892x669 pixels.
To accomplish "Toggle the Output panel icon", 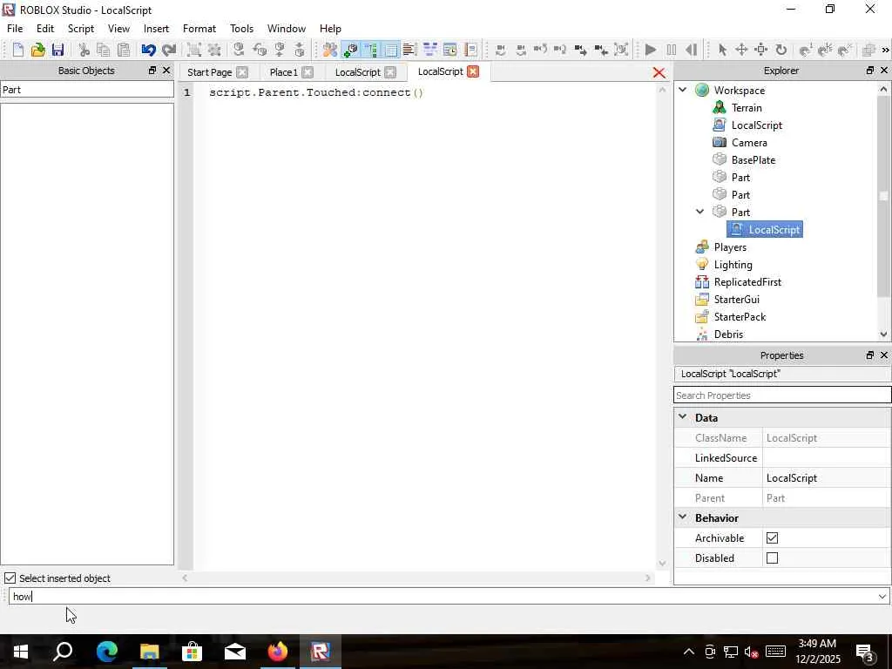I will click(409, 50).
